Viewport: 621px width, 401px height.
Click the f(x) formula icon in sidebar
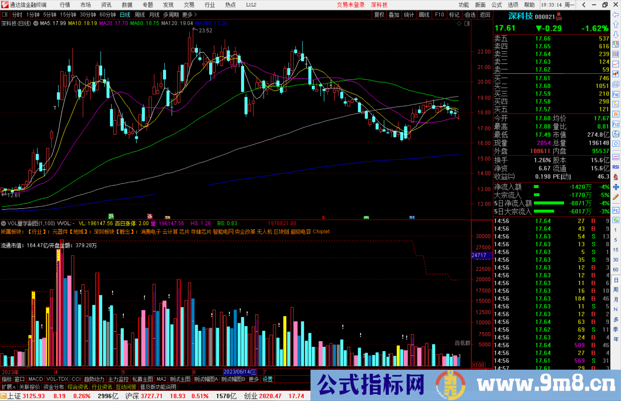[x=616, y=134]
